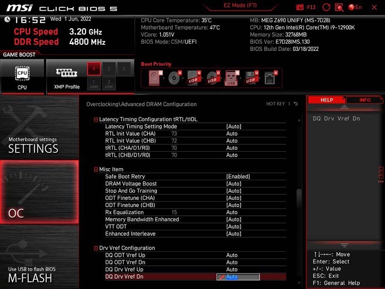Open the HOT KEY list
385x289 pixels.
click(275, 104)
